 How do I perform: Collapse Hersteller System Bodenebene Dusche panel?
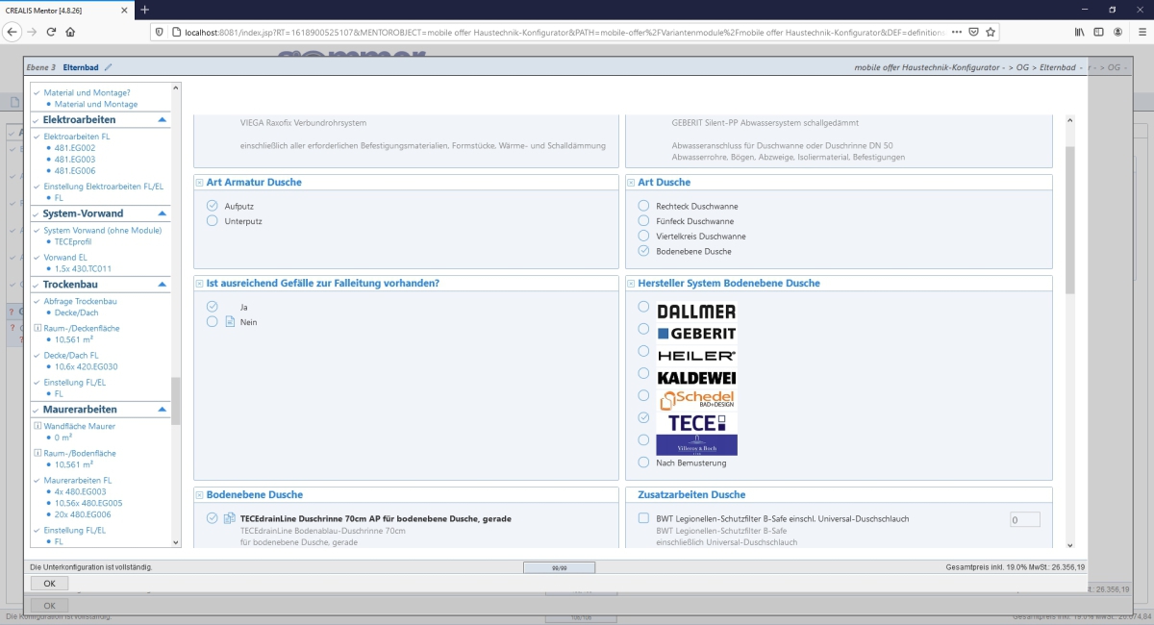(631, 284)
